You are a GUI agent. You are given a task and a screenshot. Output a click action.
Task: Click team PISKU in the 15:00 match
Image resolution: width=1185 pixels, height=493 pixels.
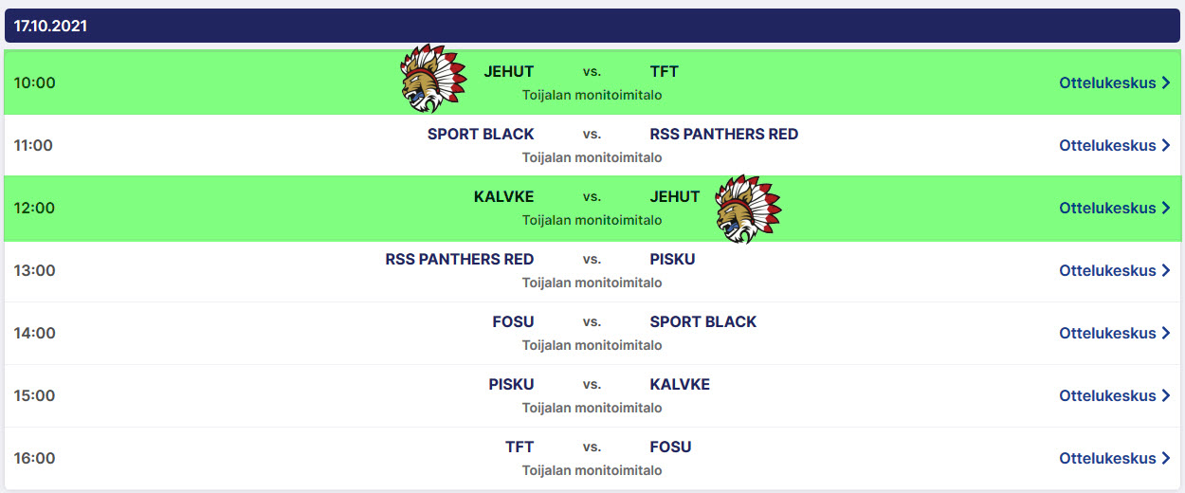(x=511, y=384)
